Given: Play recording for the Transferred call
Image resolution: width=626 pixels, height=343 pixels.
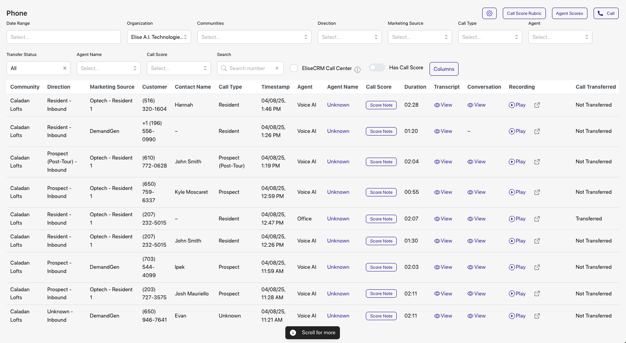Looking at the screenshot, I should 517,219.
